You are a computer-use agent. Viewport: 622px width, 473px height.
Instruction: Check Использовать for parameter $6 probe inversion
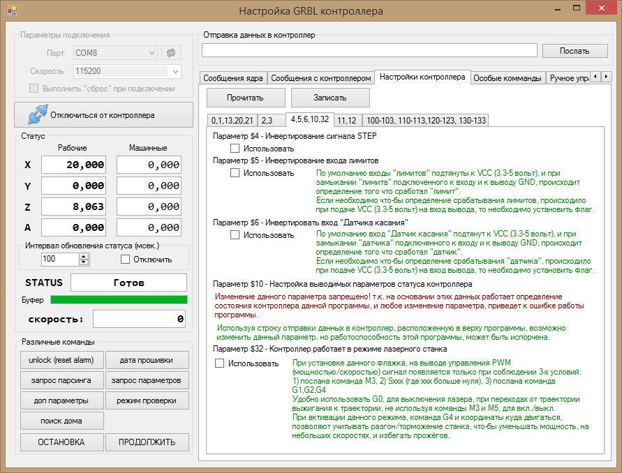(x=235, y=234)
